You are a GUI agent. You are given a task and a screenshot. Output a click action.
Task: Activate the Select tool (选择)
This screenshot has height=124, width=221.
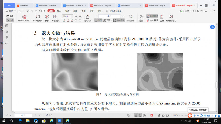10,20
